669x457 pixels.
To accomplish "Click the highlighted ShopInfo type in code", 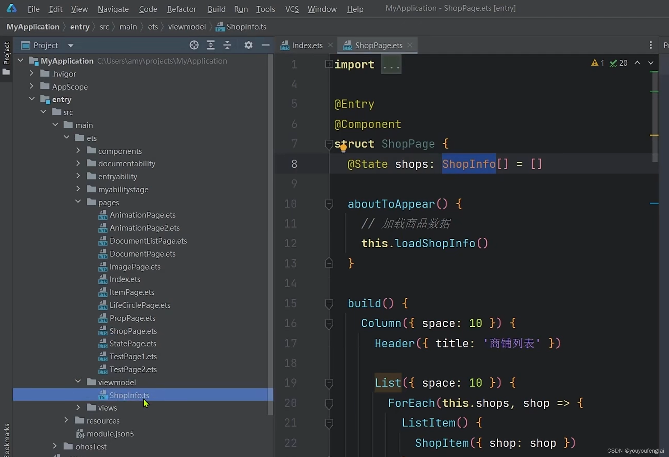I will [469, 164].
